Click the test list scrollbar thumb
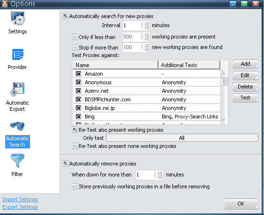This screenshot has height=215, width=264. coord(224,82)
